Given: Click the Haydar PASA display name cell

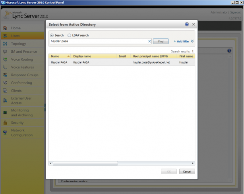Looking at the screenshot, I should pyautogui.click(x=81, y=62).
